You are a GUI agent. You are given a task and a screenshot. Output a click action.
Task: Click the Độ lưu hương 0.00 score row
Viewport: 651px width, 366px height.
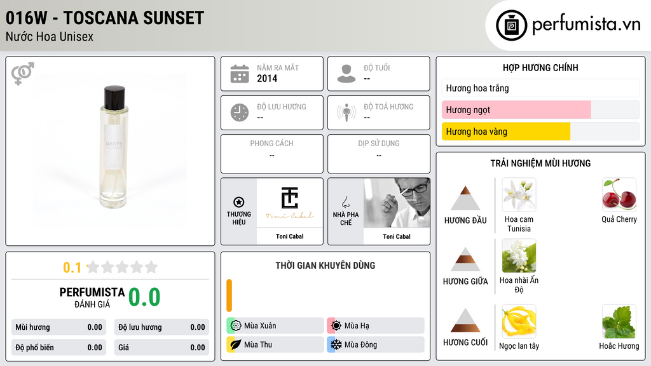click(x=161, y=327)
